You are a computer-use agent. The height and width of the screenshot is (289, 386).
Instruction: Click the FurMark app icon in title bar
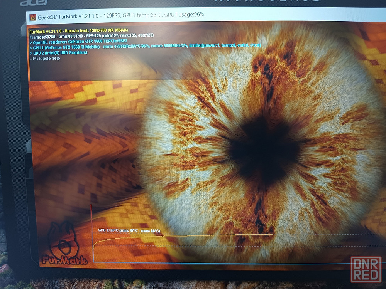pyautogui.click(x=32, y=17)
